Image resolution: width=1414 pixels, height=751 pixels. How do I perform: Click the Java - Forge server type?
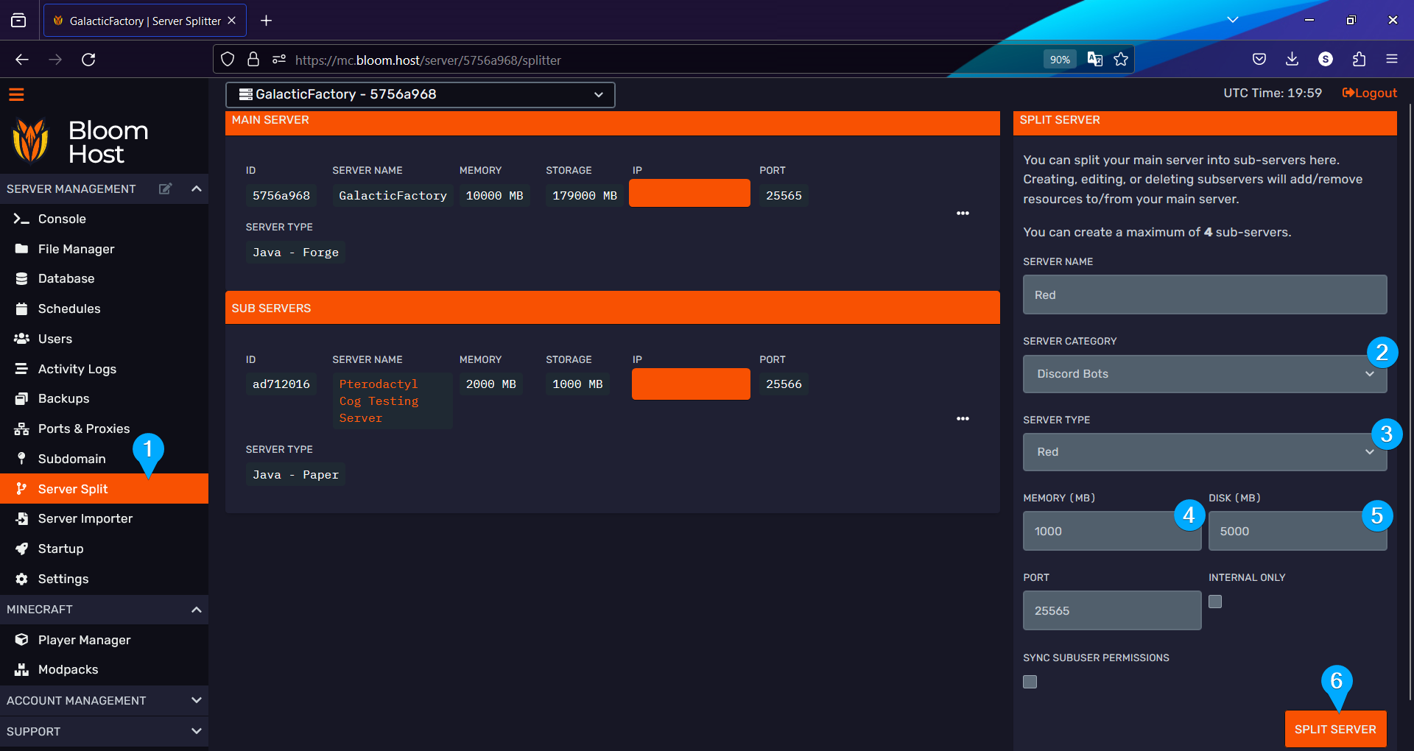pyautogui.click(x=295, y=253)
